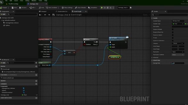Navigate back in the graph history
This screenshot has height=105, width=188.
[x=45, y=15]
